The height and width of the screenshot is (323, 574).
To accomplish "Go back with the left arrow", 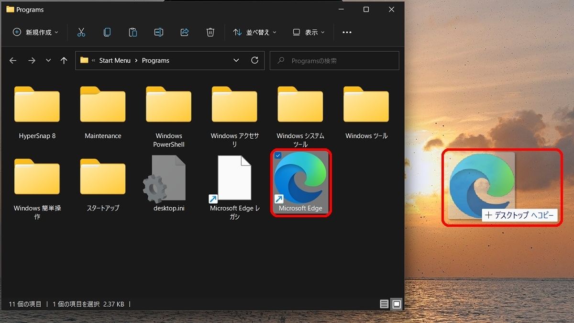I will pos(13,61).
